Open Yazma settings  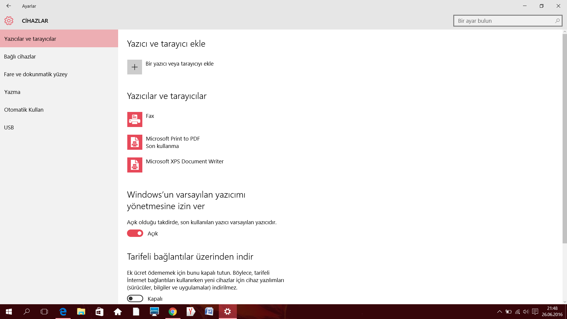tap(59, 92)
